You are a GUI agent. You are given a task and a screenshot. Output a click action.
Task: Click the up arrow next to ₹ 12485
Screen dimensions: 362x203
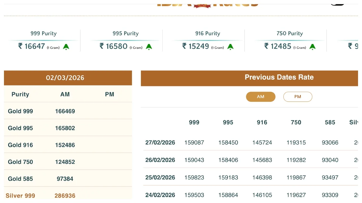pyautogui.click(x=312, y=47)
